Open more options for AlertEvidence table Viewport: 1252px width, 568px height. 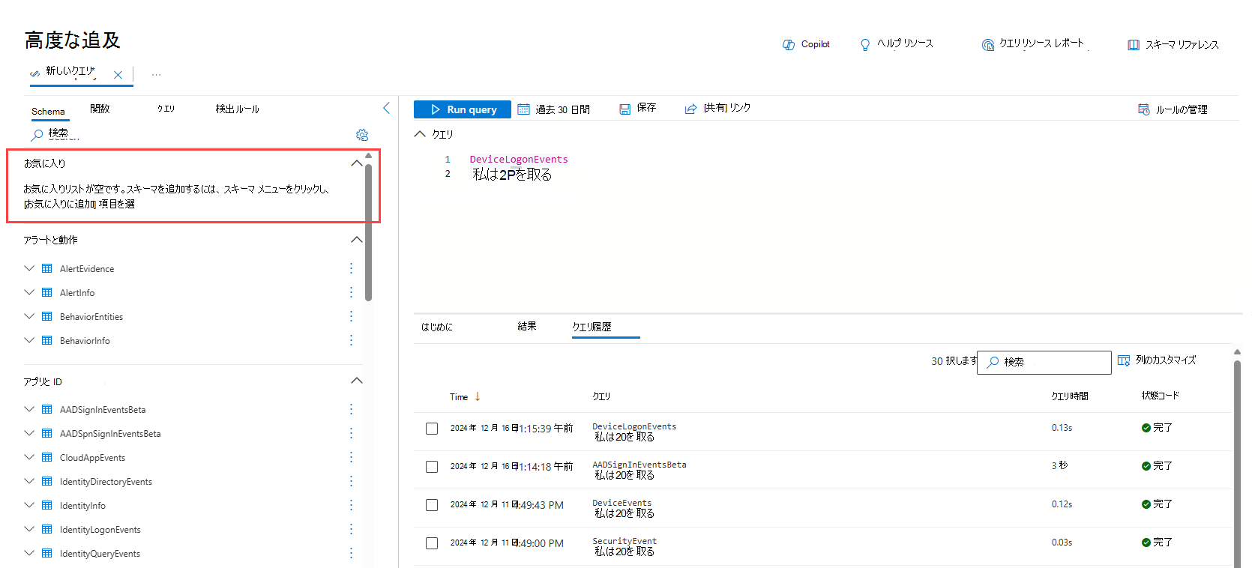point(351,268)
